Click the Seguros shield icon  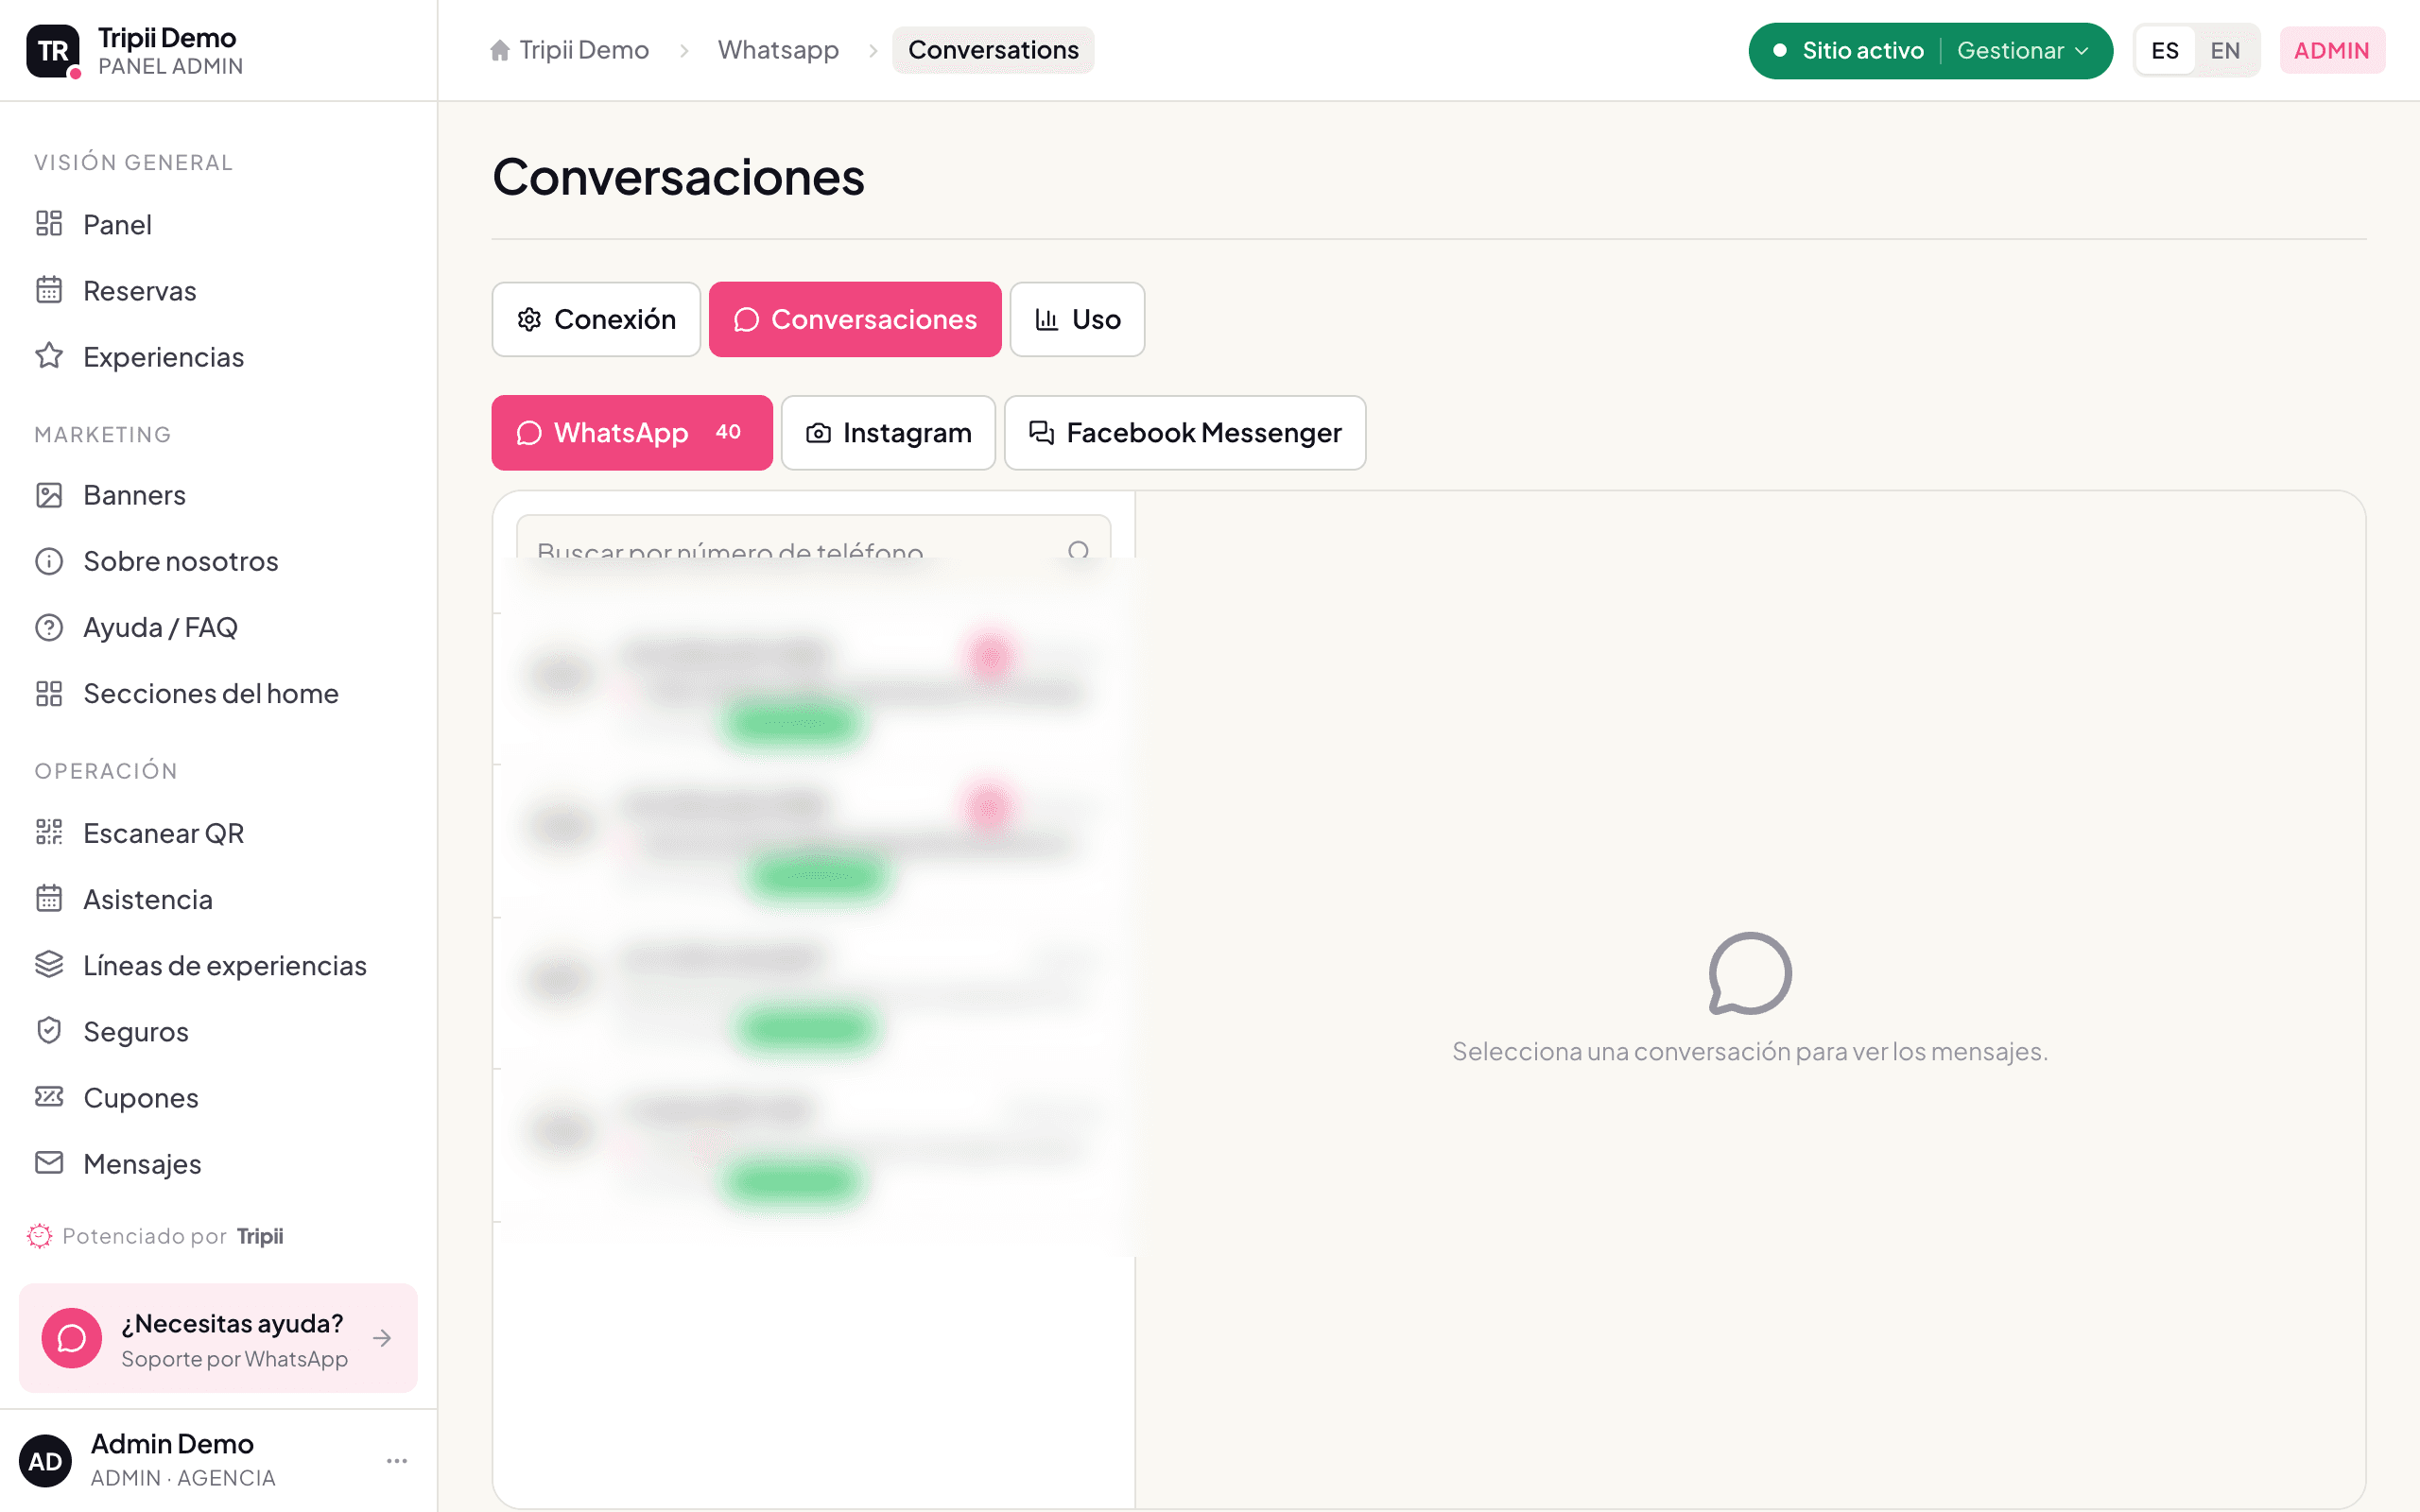49,1030
